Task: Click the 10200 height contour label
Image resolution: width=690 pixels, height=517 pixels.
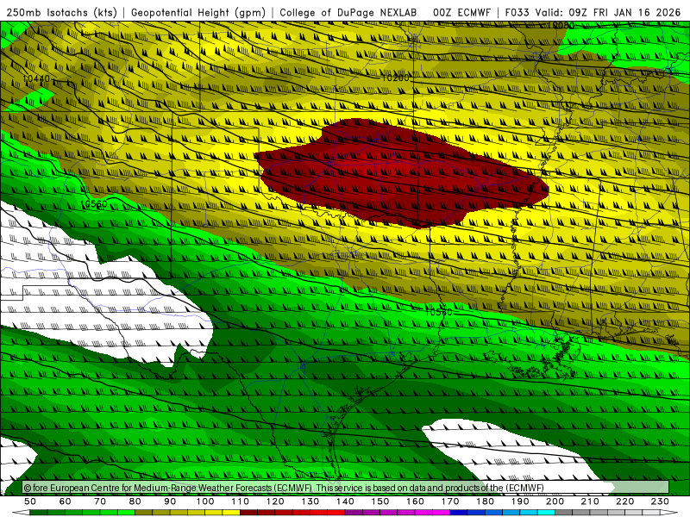Action: coord(395,78)
